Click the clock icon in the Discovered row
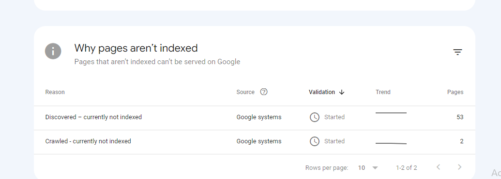This screenshot has height=179, width=501. click(315, 117)
